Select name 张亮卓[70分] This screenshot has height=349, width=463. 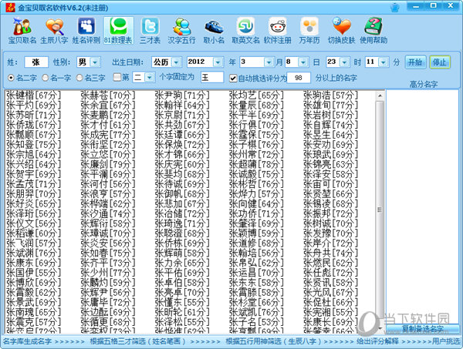click(x=182, y=293)
